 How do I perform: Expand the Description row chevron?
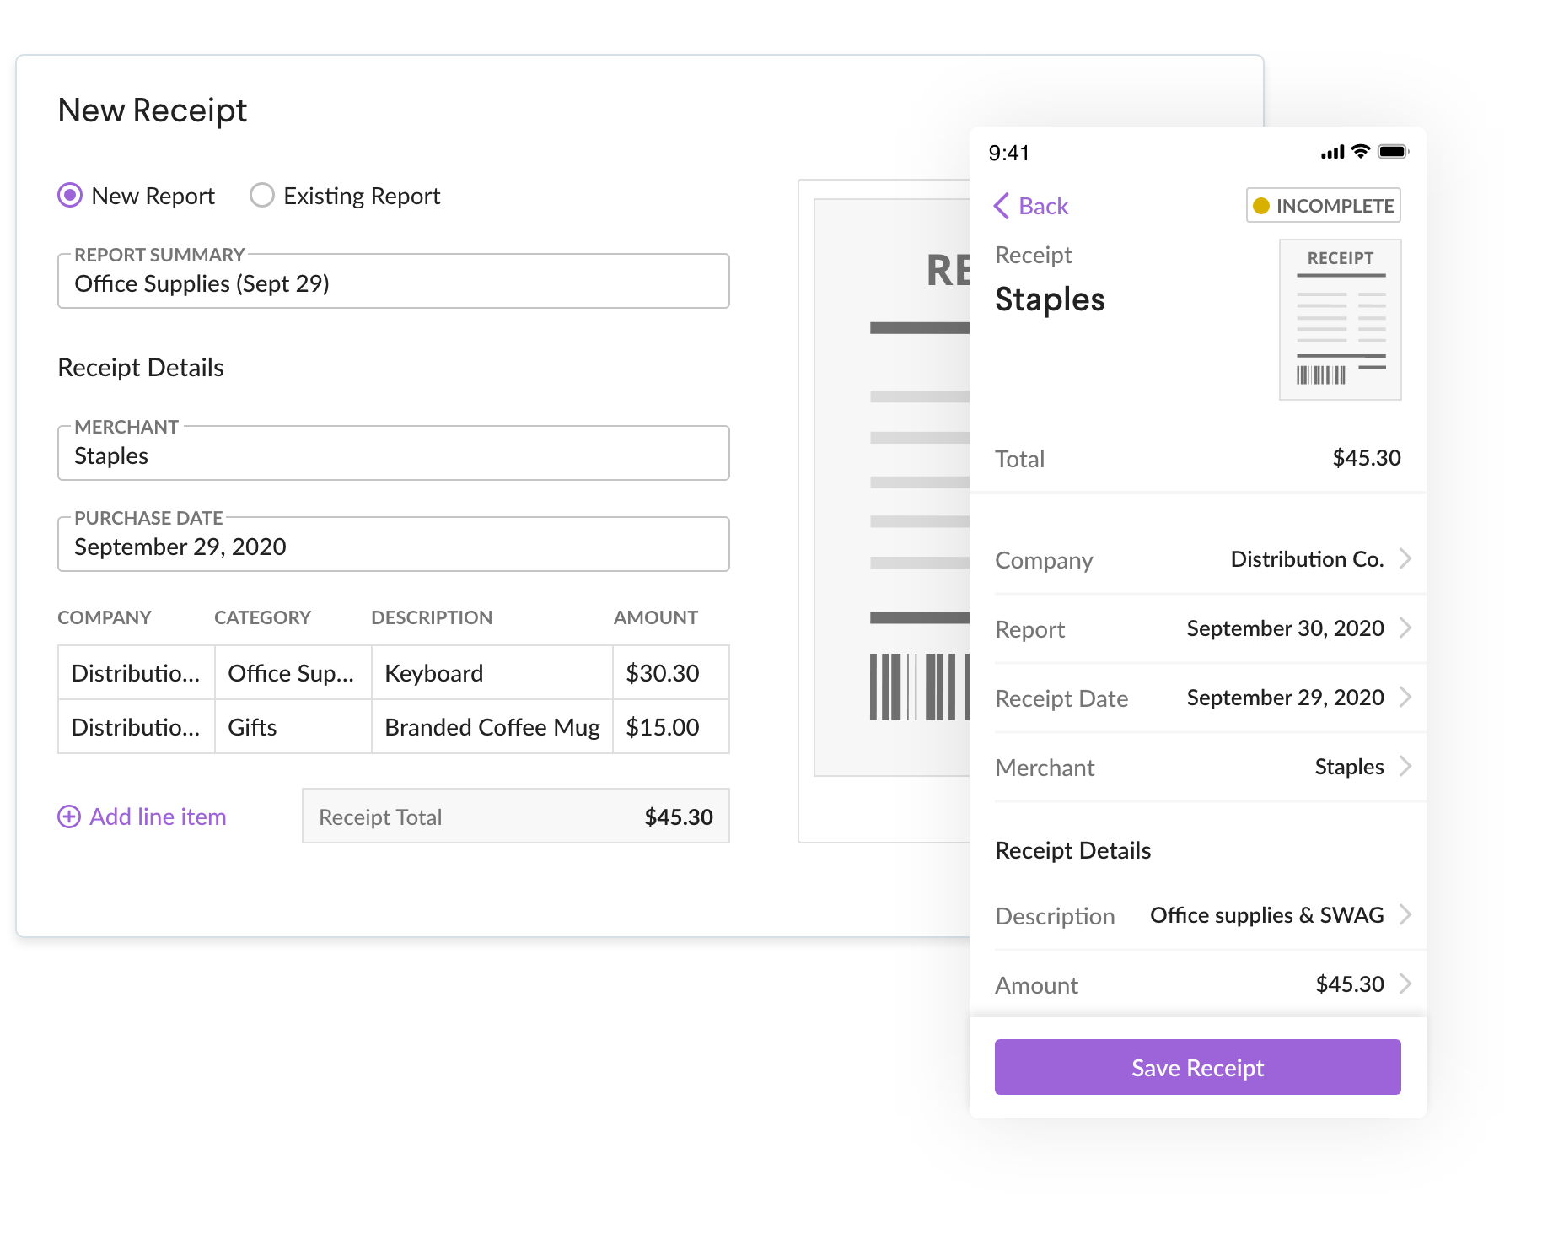1405,914
